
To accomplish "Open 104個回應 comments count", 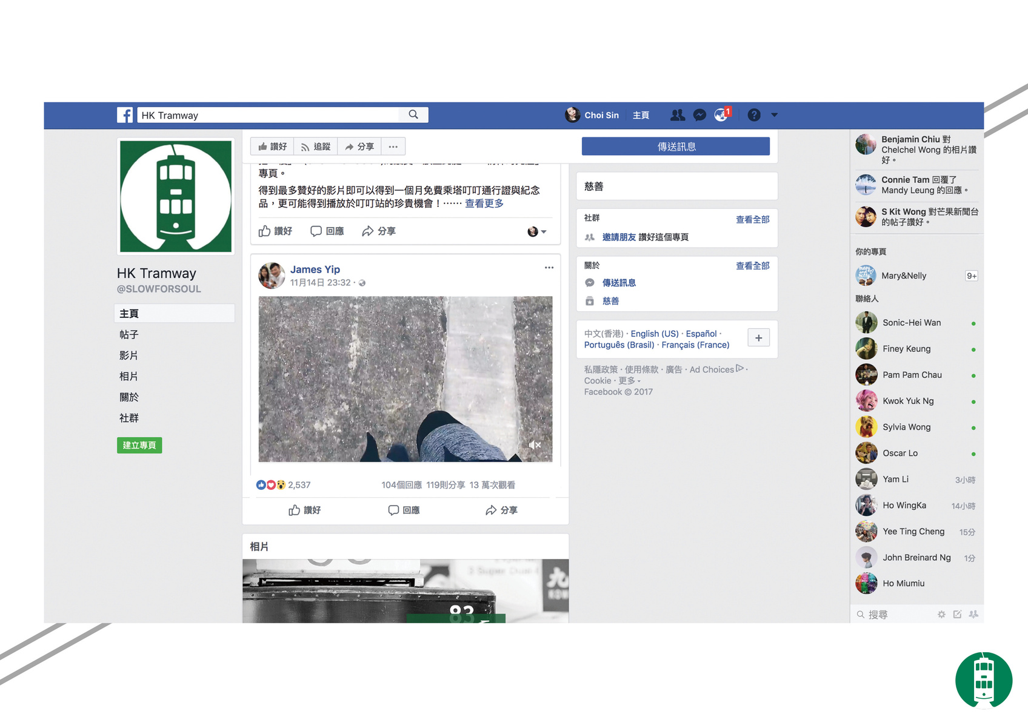I will [402, 485].
